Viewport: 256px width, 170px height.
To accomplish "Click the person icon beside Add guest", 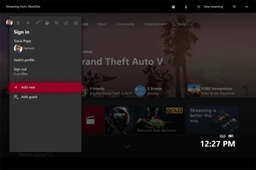I will pos(16,97).
